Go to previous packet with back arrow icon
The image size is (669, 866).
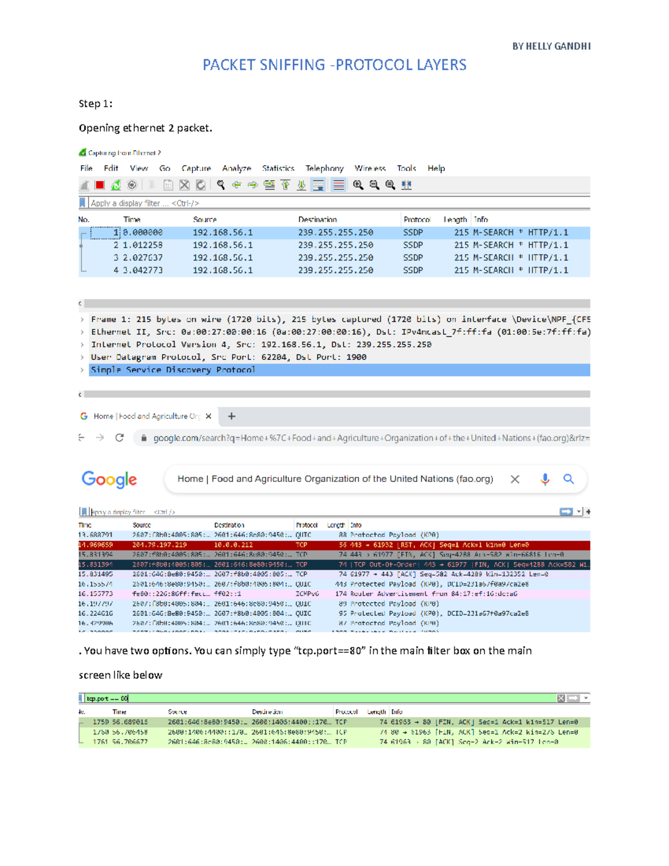pos(237,184)
